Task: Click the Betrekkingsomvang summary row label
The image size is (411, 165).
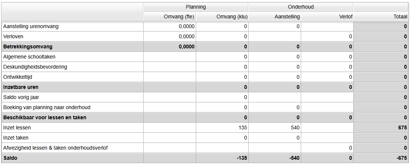Action: click(28, 47)
